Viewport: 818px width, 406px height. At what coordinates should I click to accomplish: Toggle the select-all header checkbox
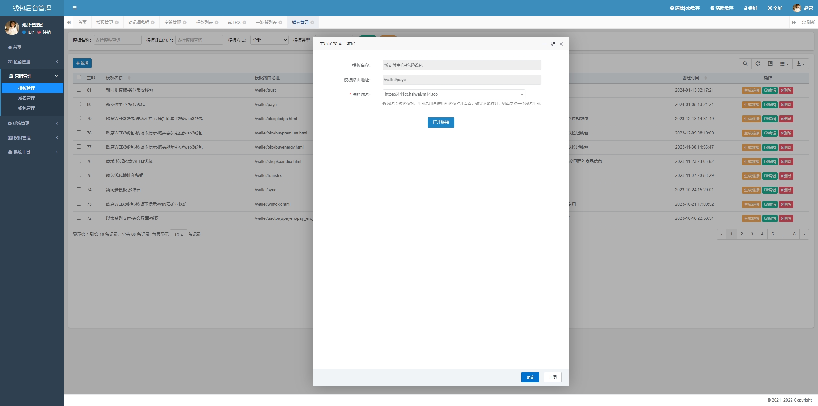click(x=79, y=77)
